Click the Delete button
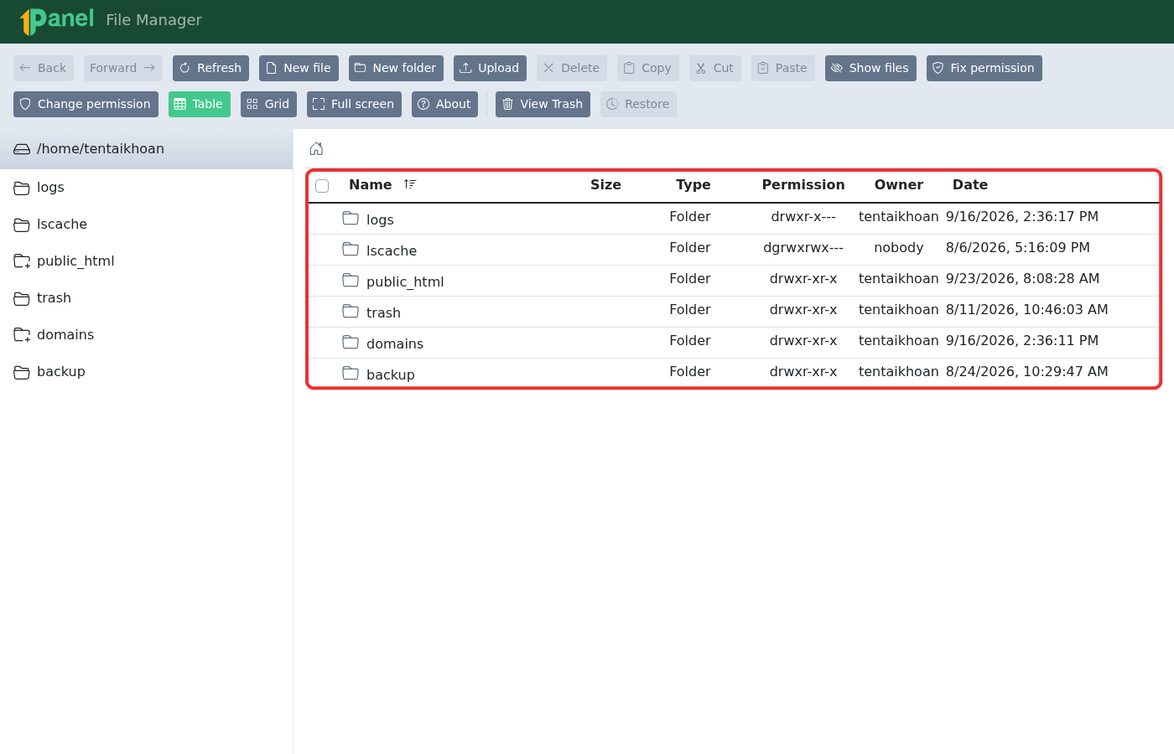Viewport: 1174px width, 754px height. [572, 68]
